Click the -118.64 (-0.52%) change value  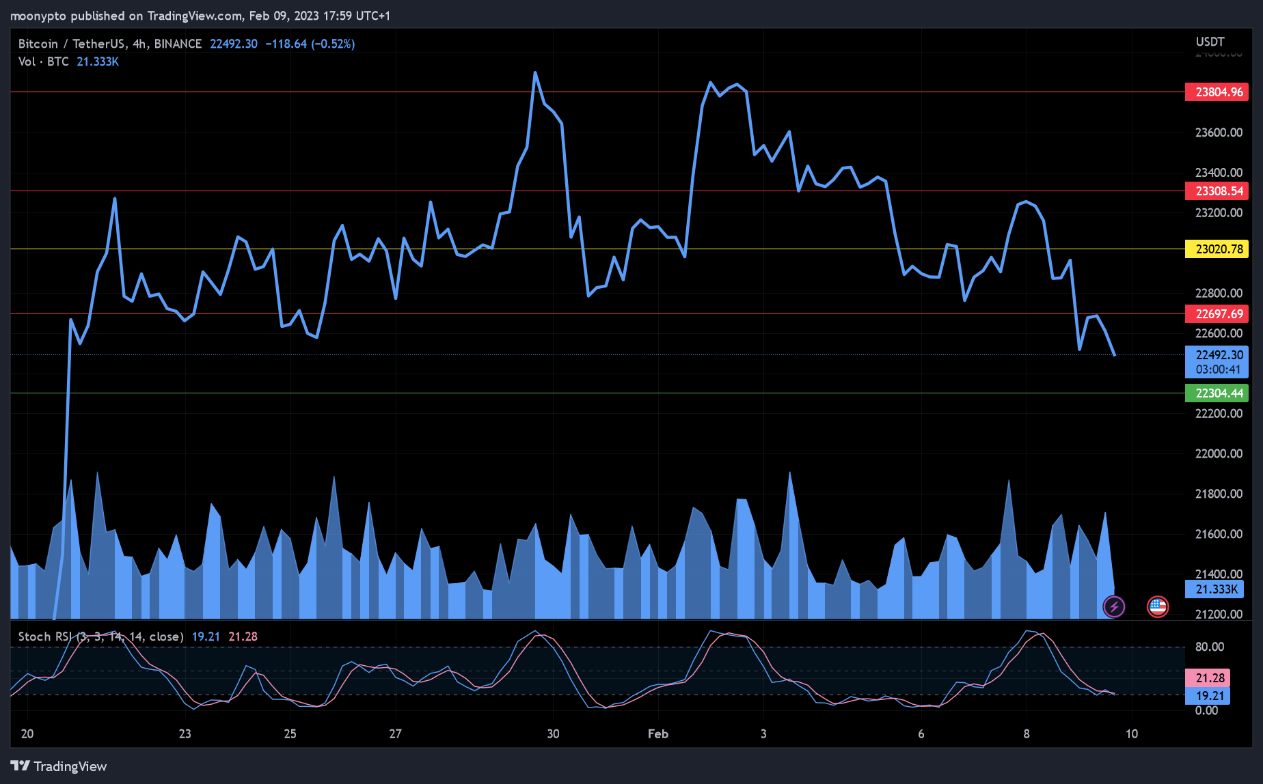310,44
